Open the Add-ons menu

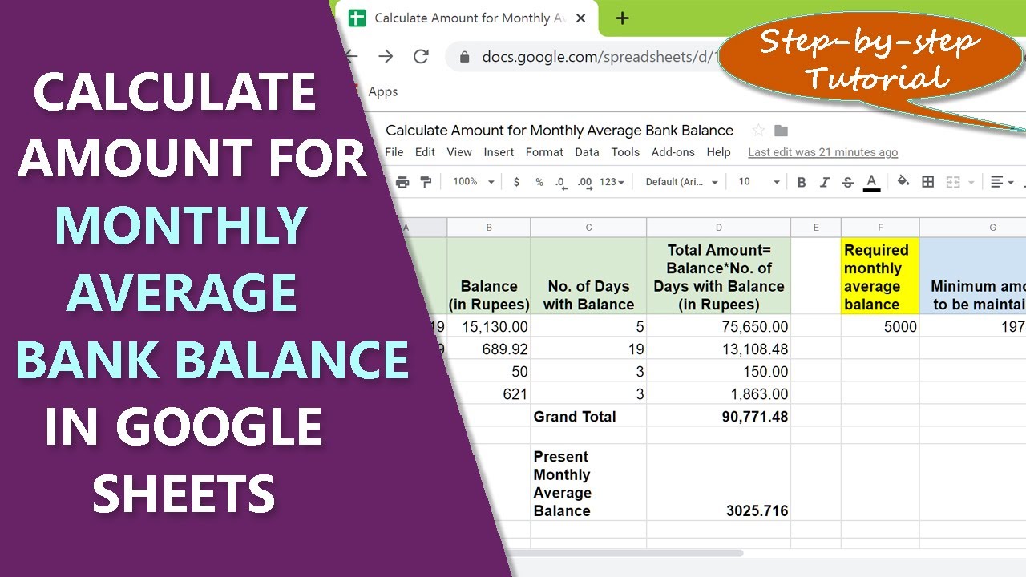coord(674,152)
